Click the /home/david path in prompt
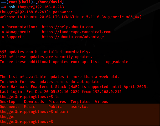The height and width of the screenshot is (126, 160). (50, 2)
